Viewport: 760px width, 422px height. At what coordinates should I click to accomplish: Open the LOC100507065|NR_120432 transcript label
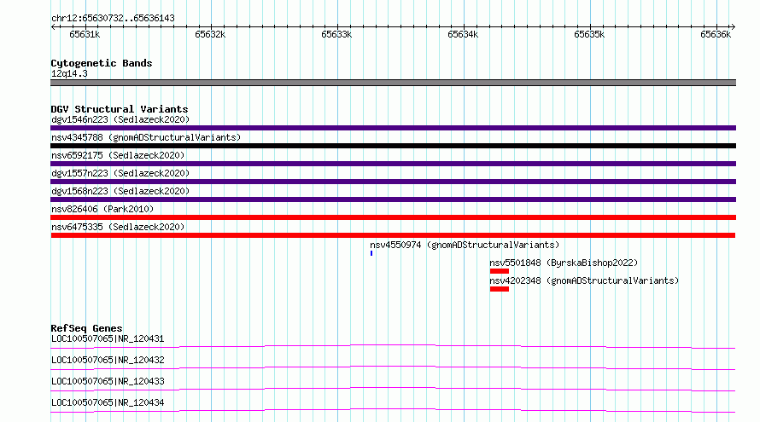(x=108, y=360)
